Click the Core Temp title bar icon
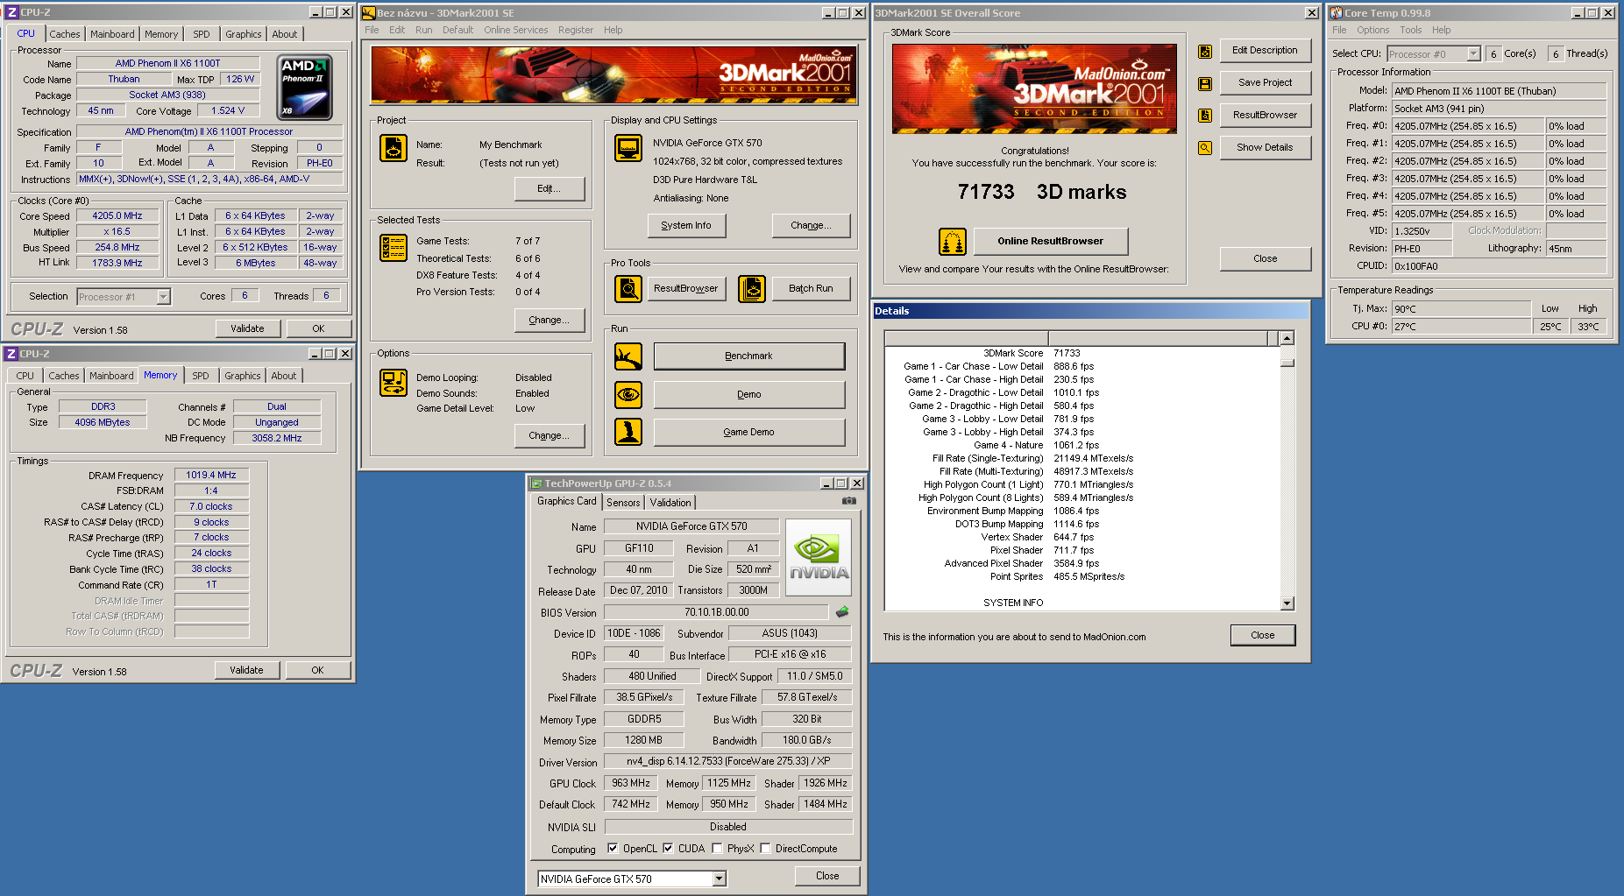 [x=1337, y=13]
